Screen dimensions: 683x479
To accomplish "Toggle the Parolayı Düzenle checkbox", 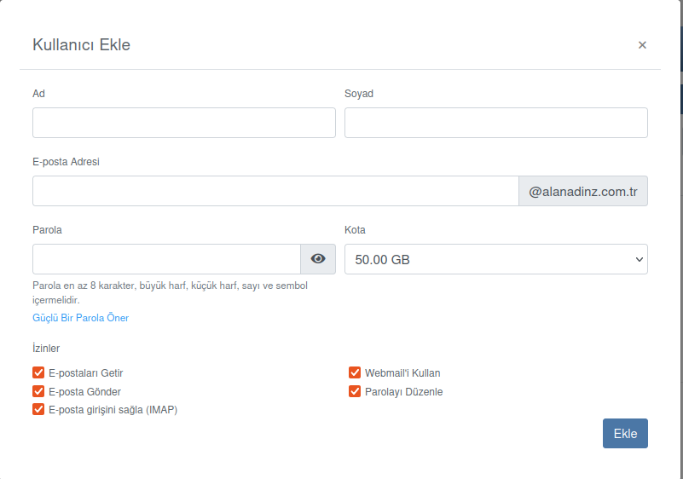I will click(x=355, y=391).
